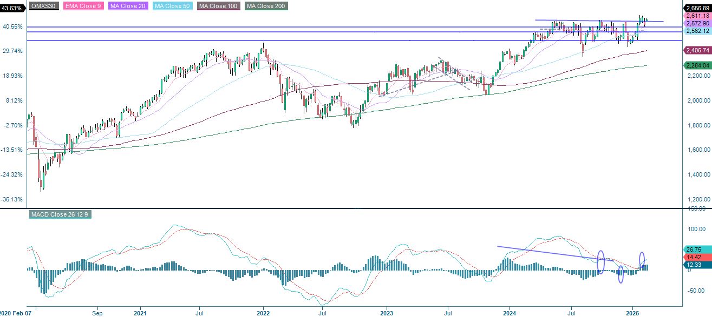
Task: Click the 2,562.12 MA 50 price tag
Action: click(x=697, y=31)
